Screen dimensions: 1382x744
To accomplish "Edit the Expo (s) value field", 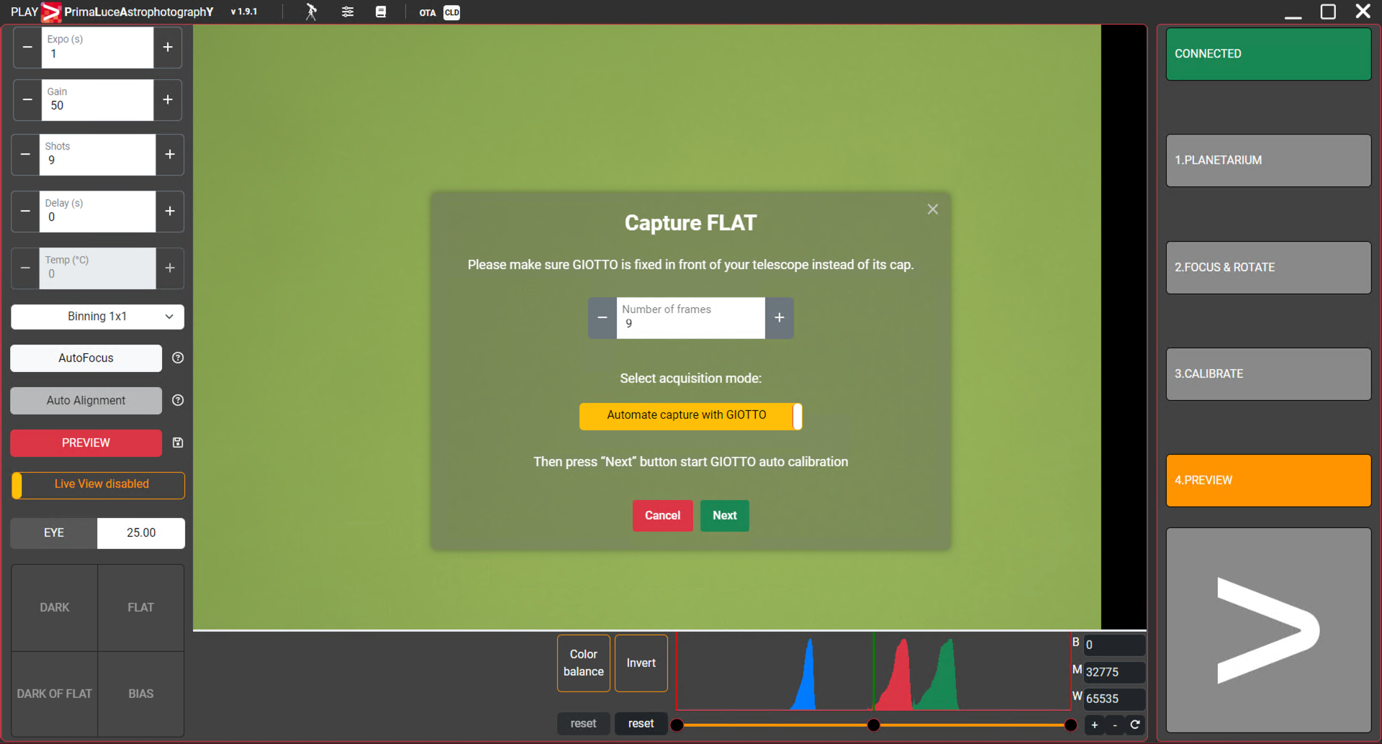I will point(97,47).
